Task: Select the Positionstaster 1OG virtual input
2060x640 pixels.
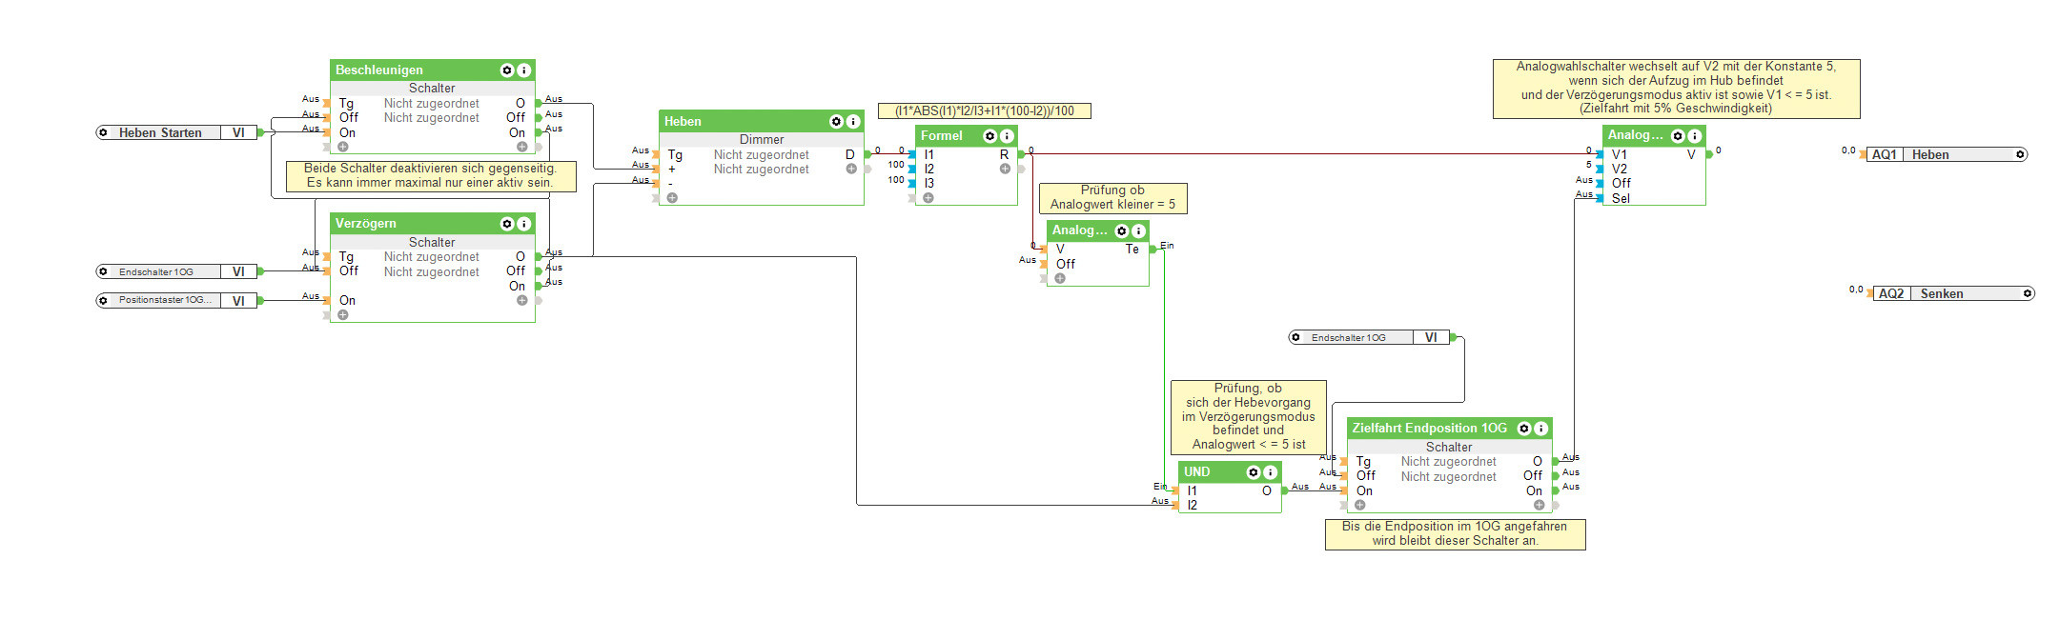Action: [x=177, y=300]
